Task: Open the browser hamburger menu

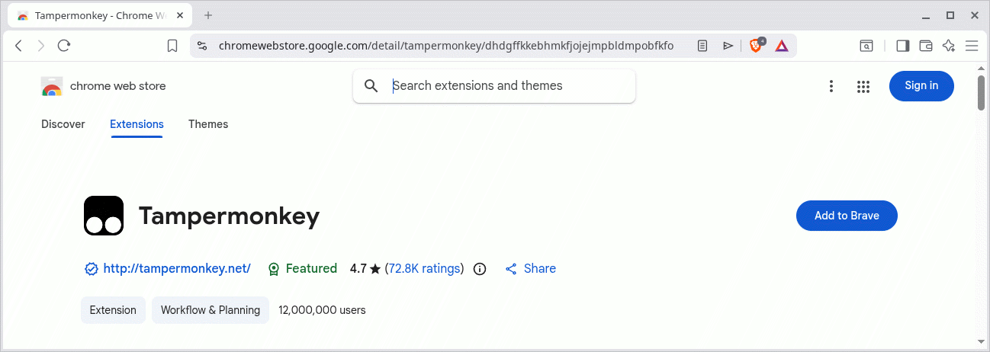Action: tap(972, 46)
